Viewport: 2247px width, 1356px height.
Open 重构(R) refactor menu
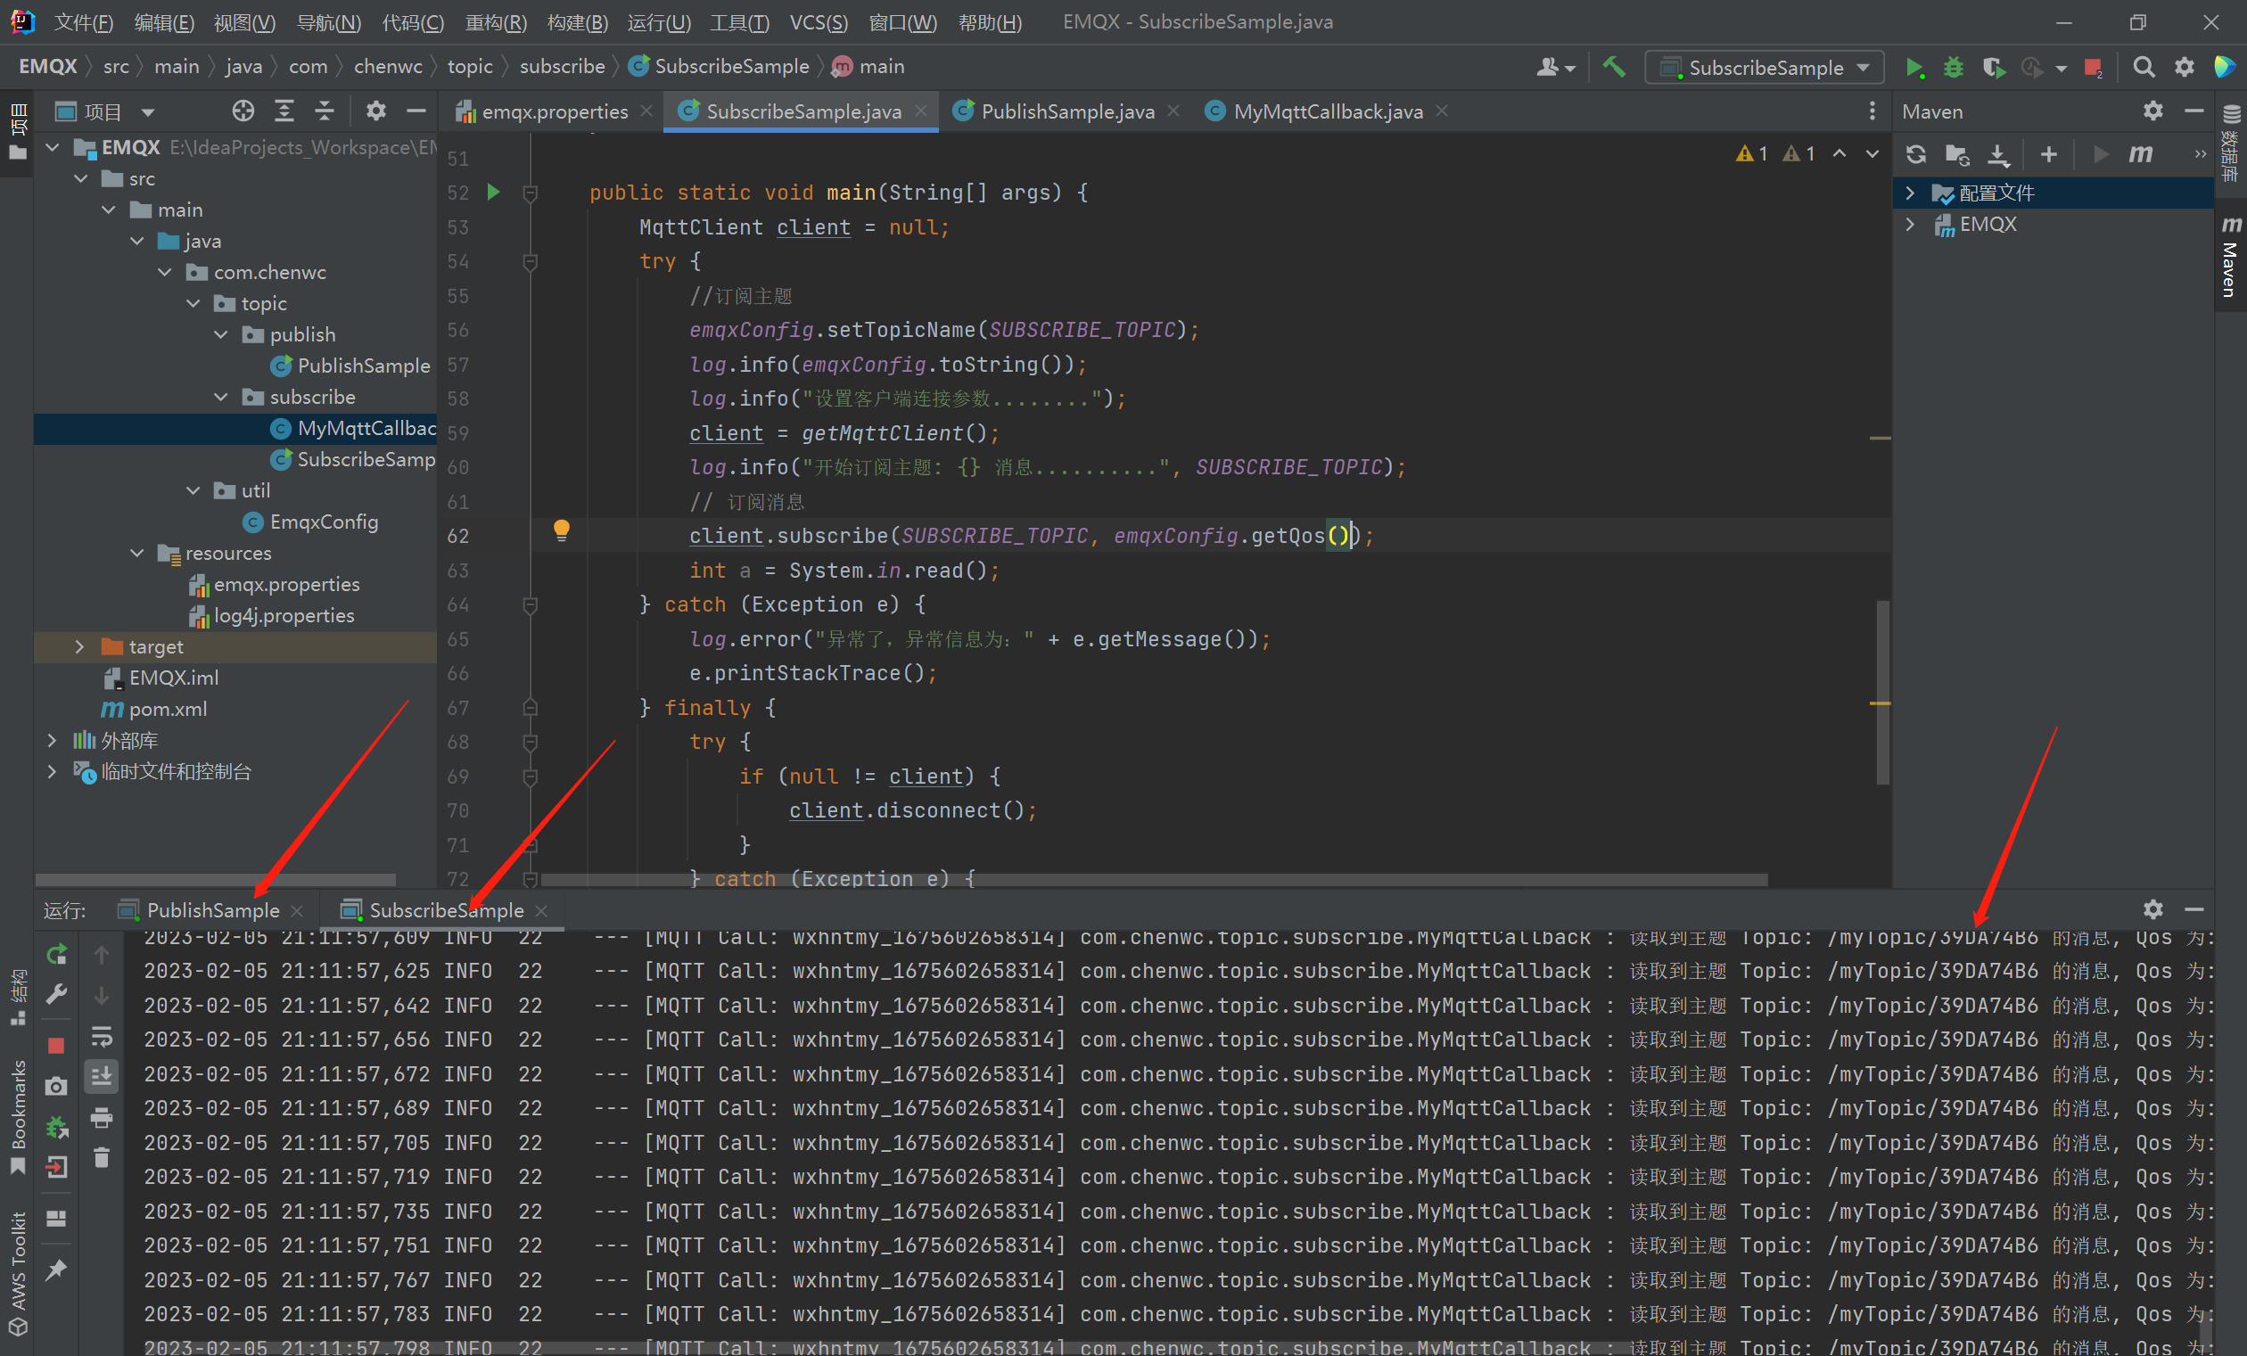coord(495,22)
